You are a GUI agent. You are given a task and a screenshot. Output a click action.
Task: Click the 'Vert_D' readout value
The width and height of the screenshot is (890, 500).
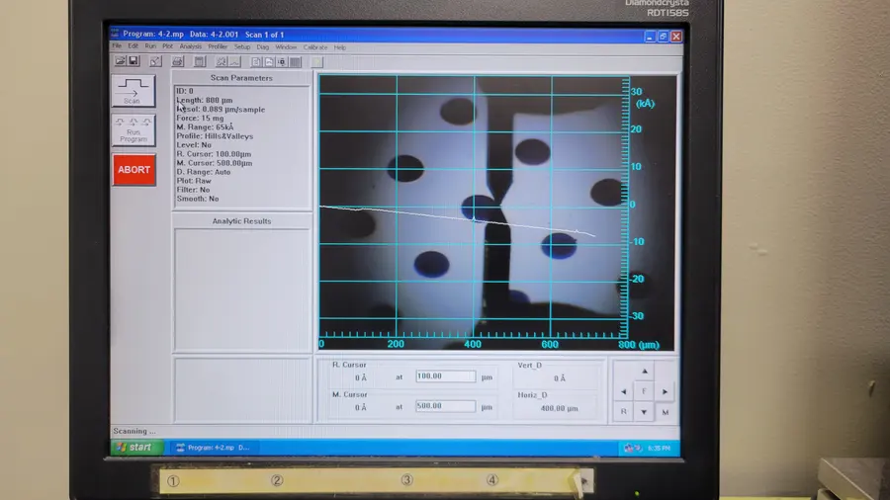(559, 378)
